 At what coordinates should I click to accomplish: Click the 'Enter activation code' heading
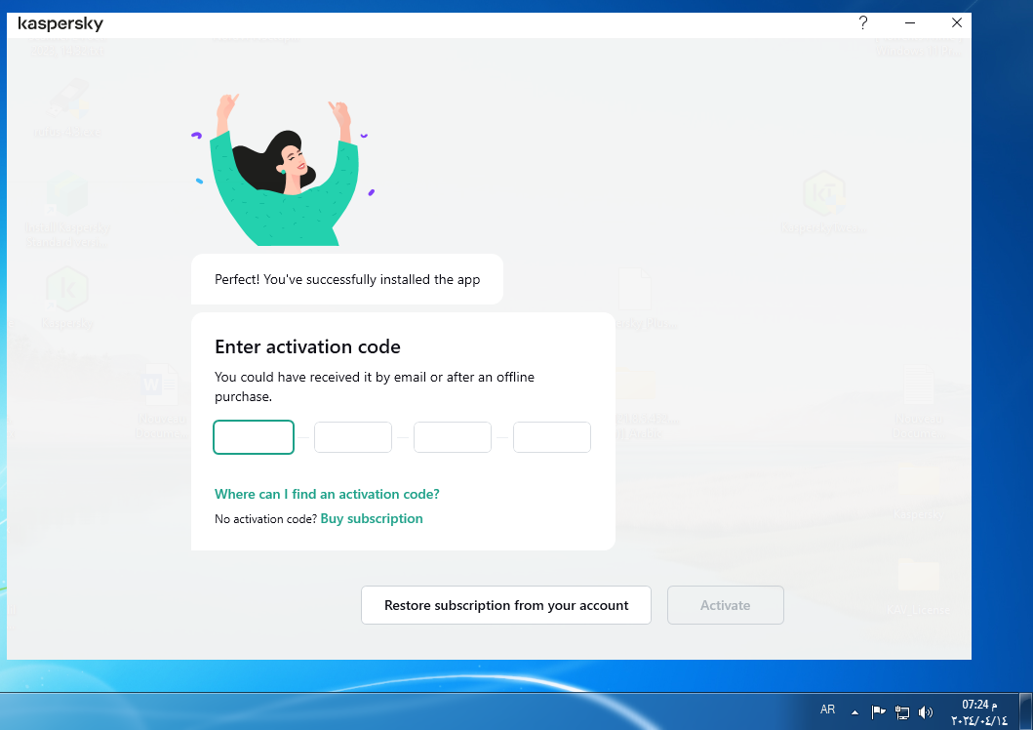(307, 346)
